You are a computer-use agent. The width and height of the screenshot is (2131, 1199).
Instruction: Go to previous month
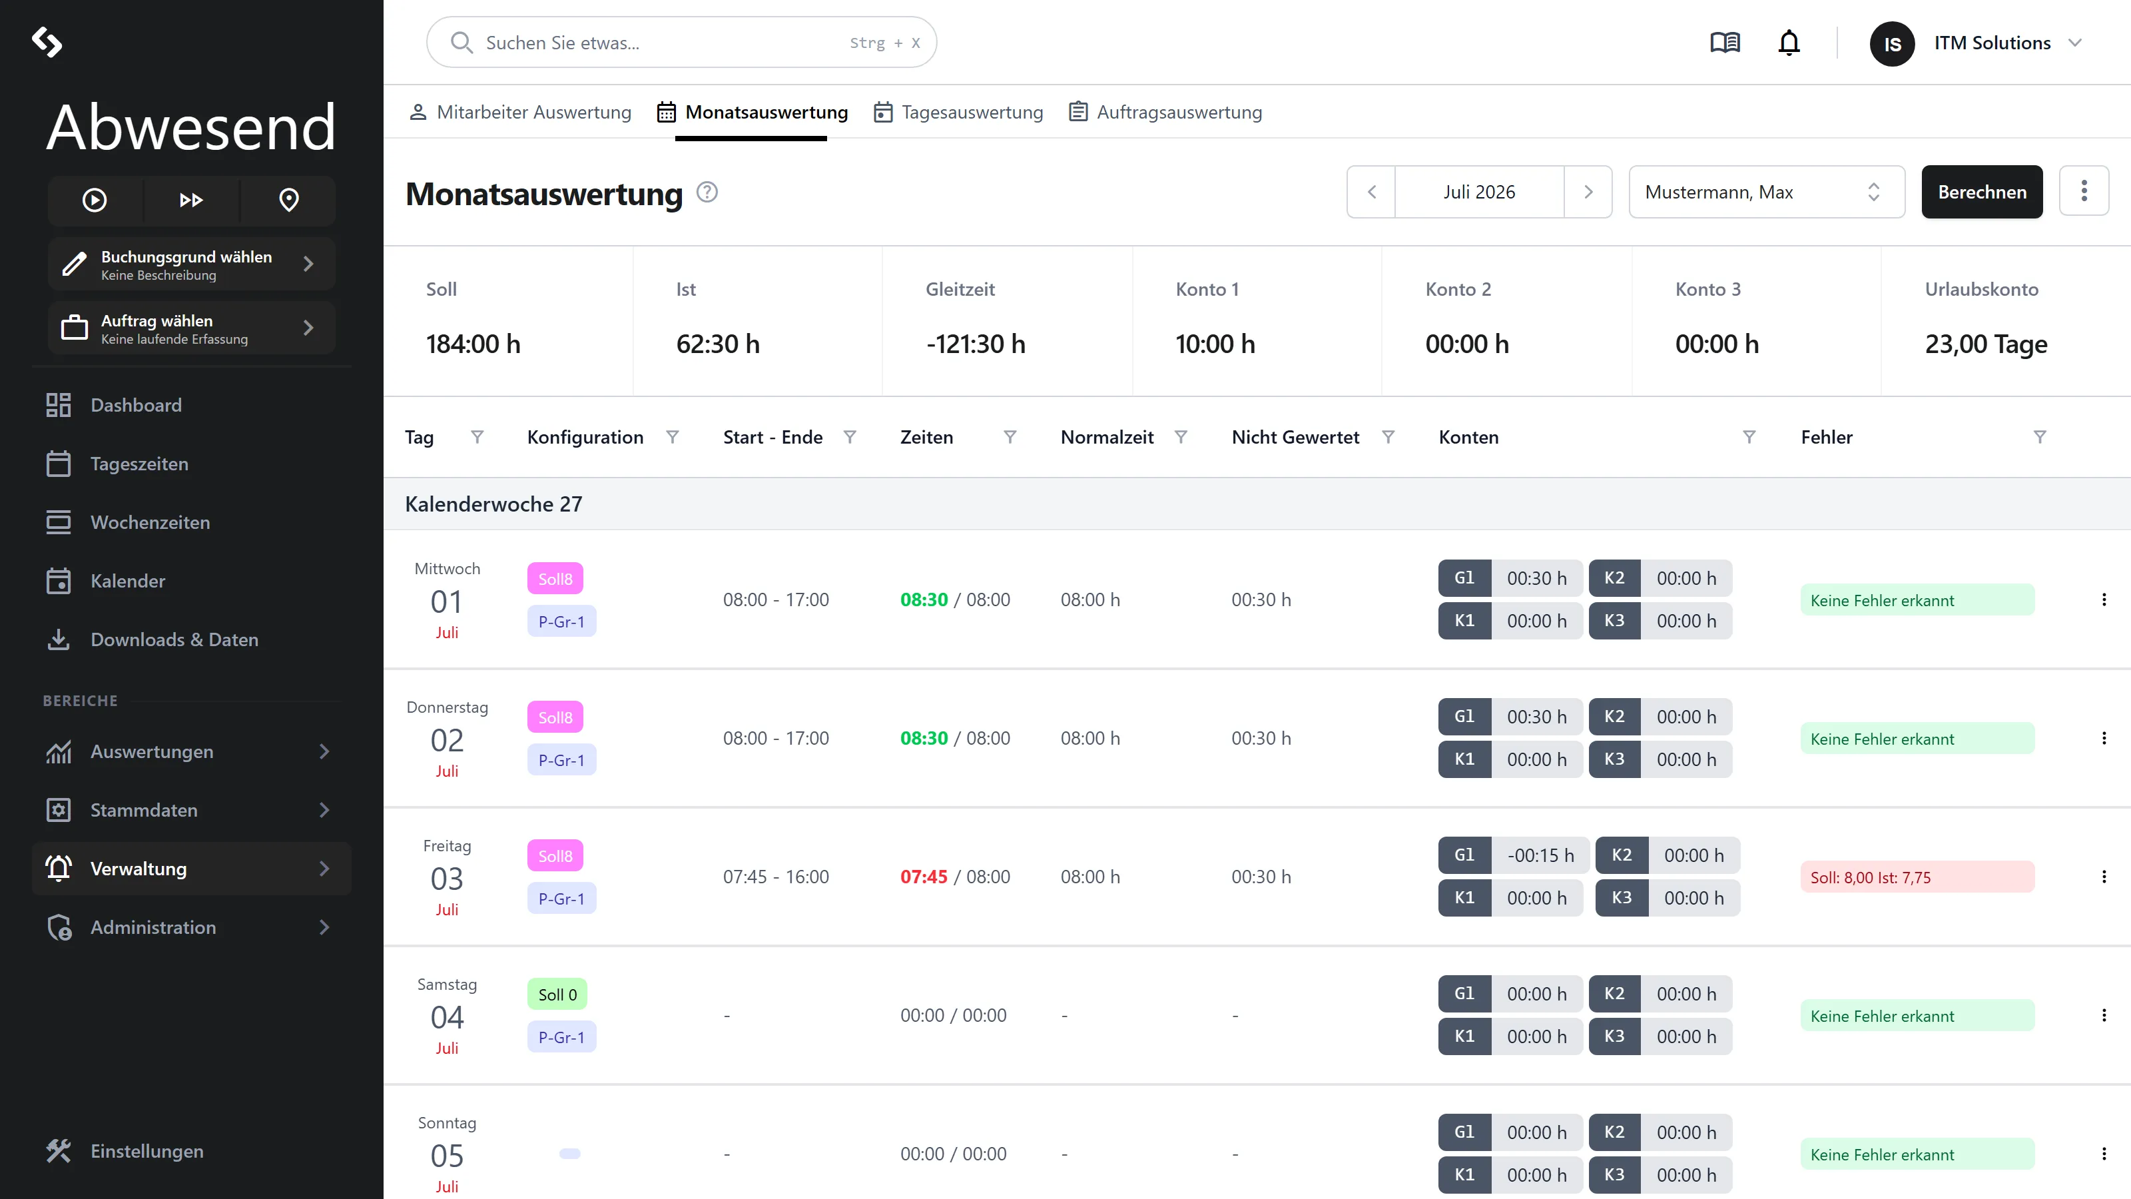1372,192
